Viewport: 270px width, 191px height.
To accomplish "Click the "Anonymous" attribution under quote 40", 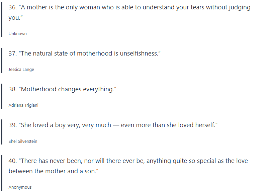I will [x=20, y=187].
